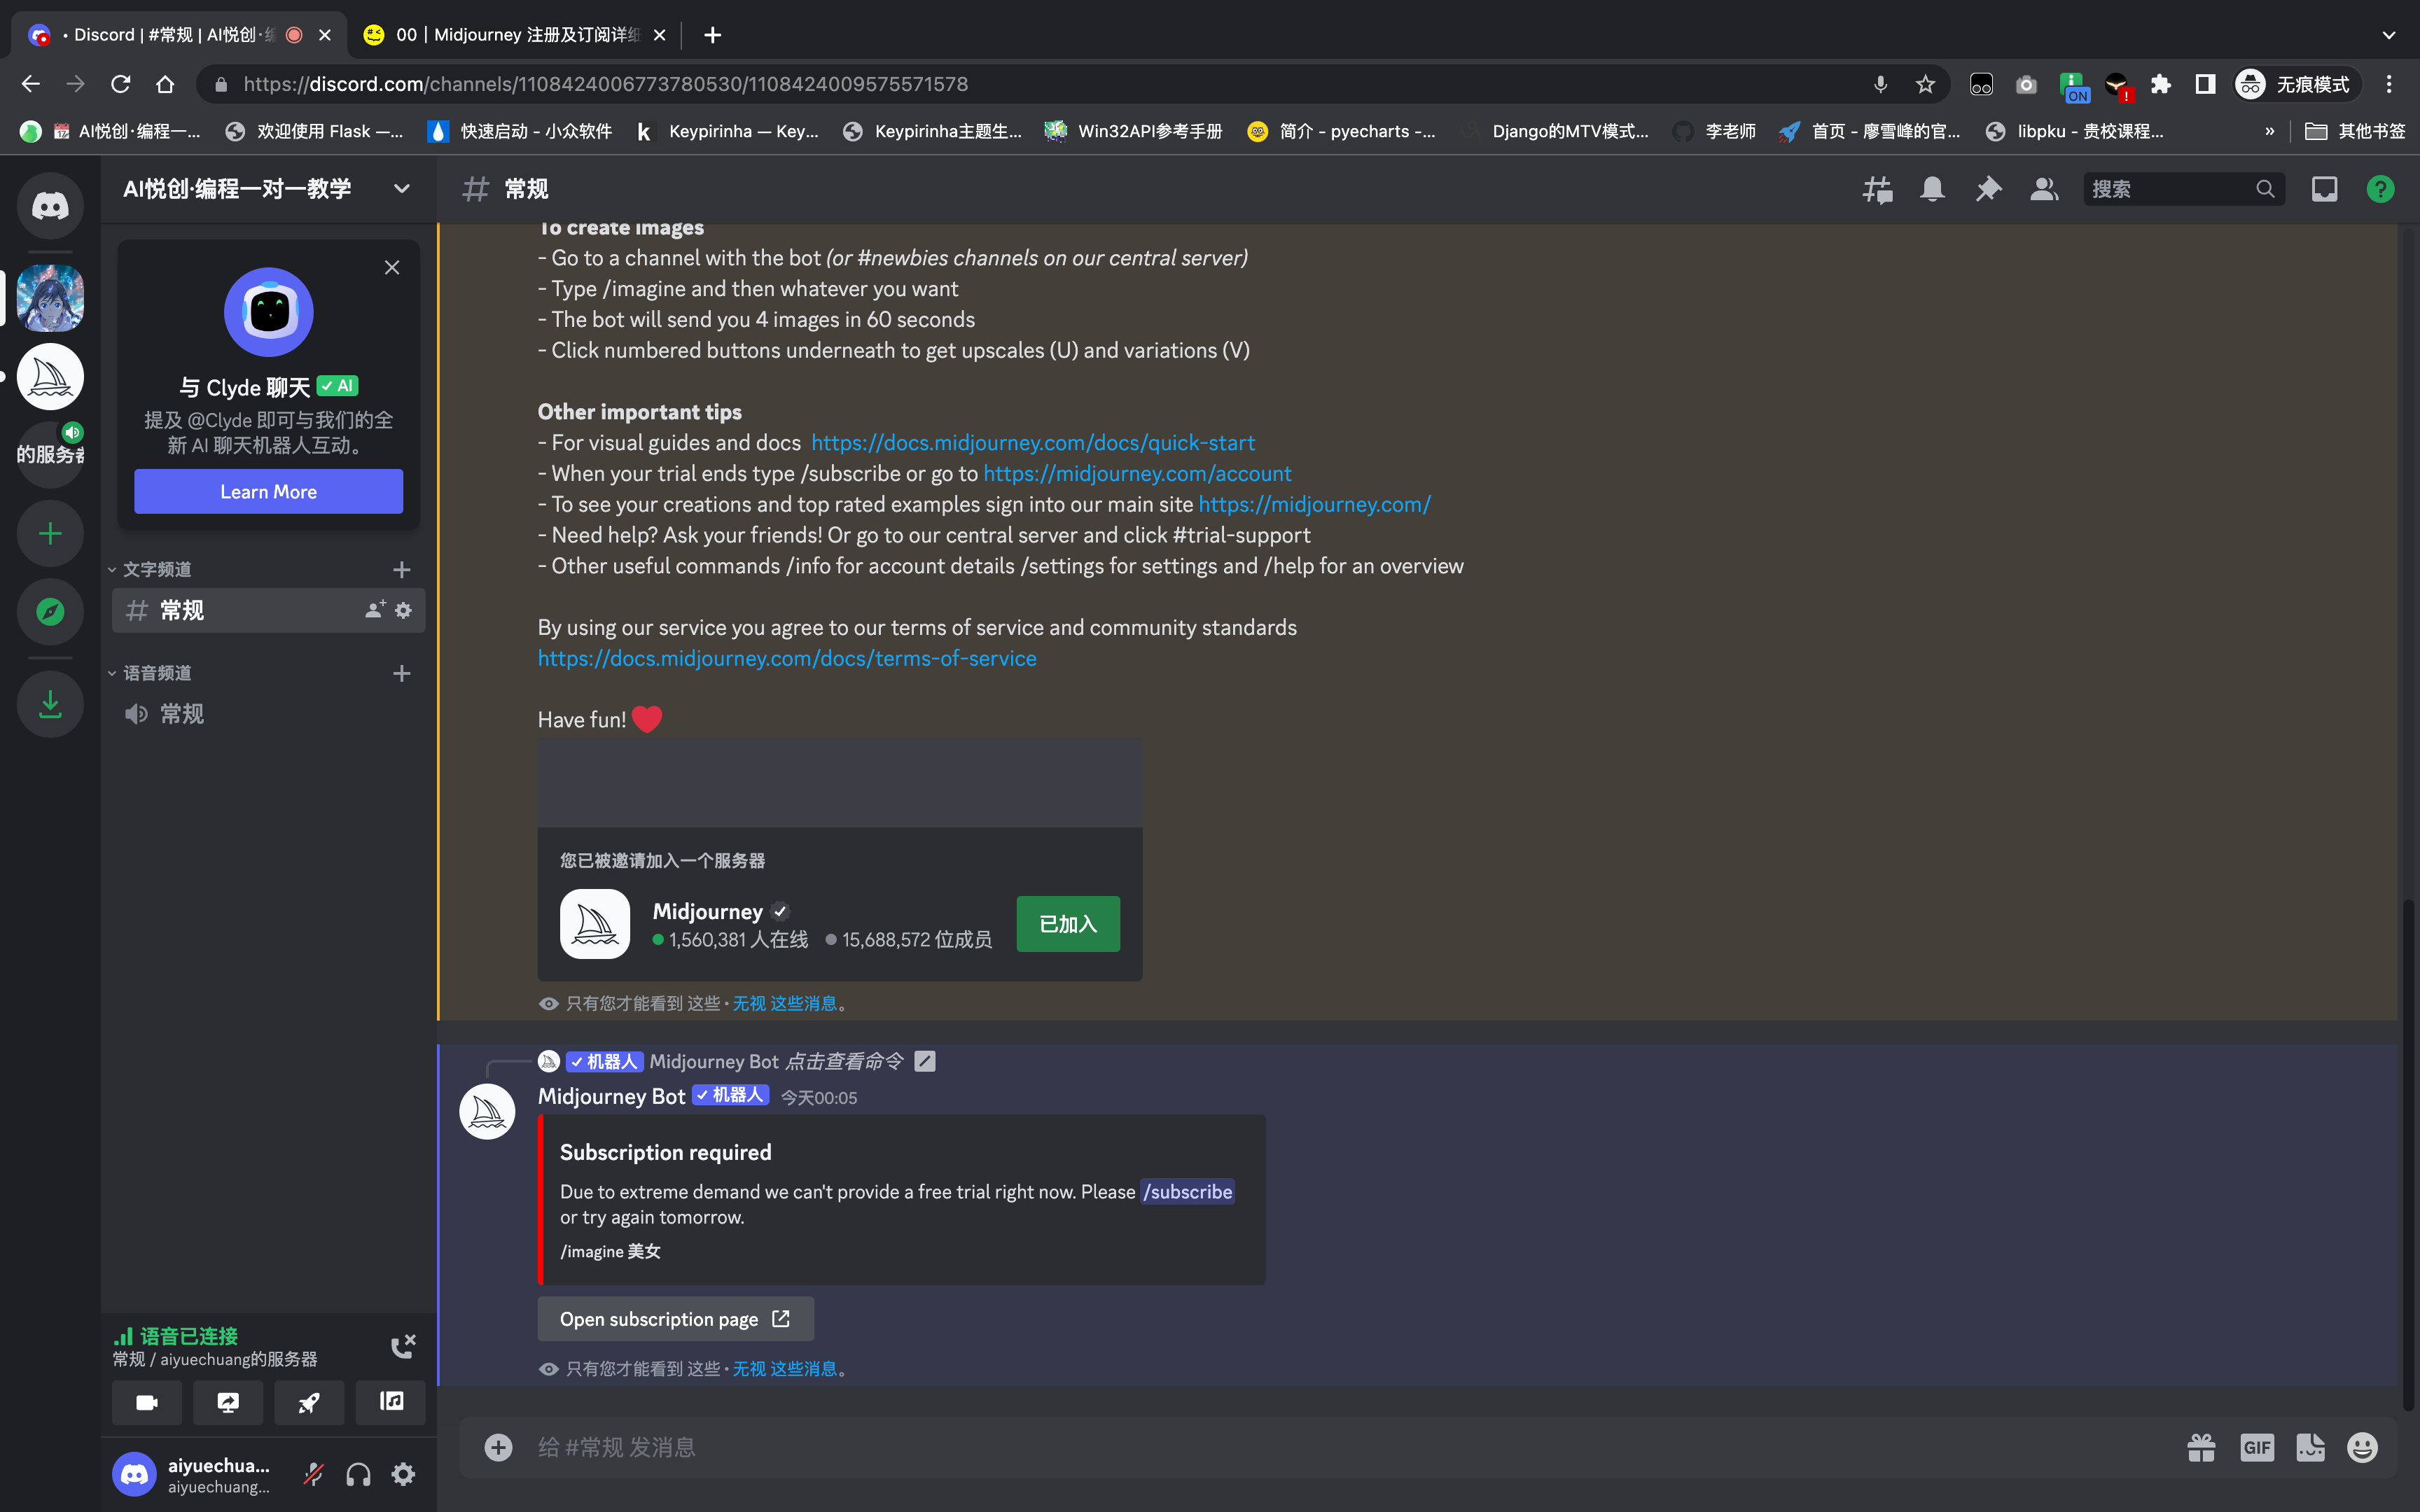Open the emoji picker smiley

coord(2362,1447)
